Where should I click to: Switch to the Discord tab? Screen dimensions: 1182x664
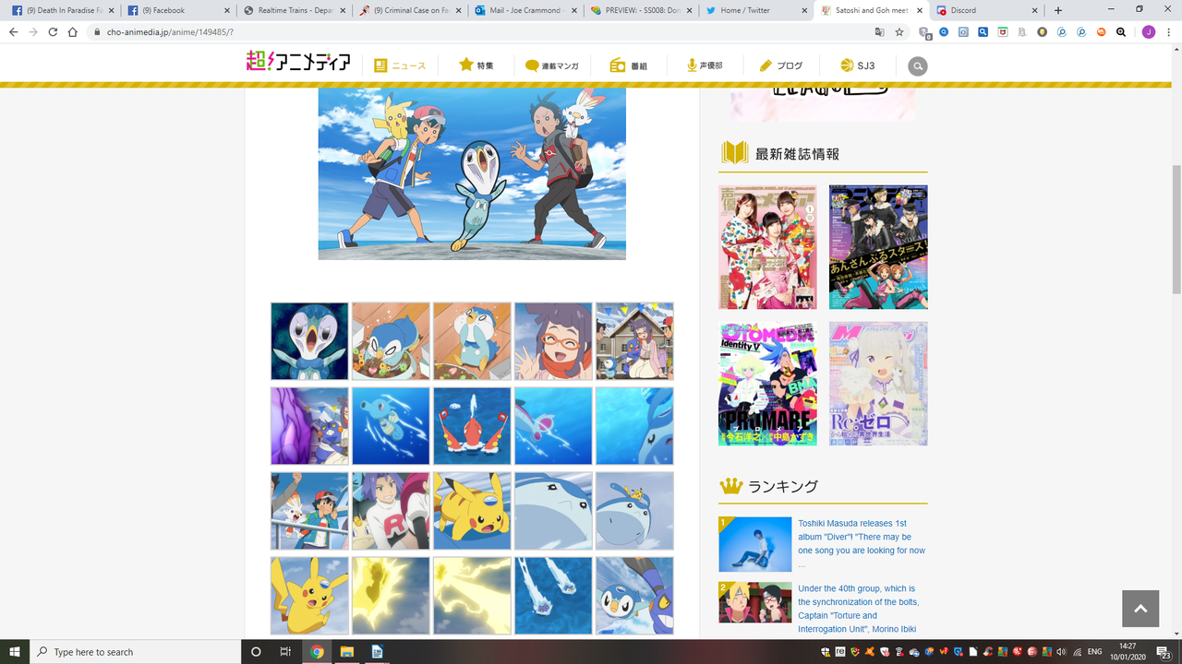[x=987, y=10]
